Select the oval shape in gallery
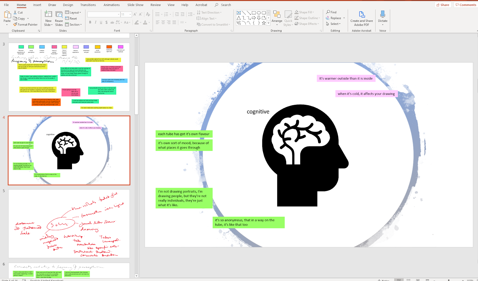The width and height of the screenshot is (478, 281). [259, 13]
